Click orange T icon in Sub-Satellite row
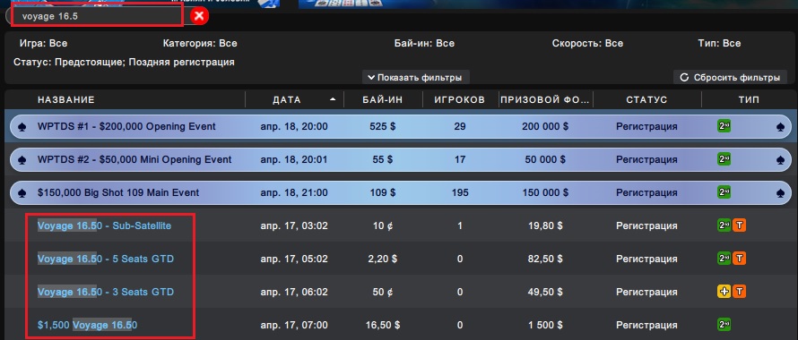This screenshot has height=340, width=798. (x=739, y=225)
